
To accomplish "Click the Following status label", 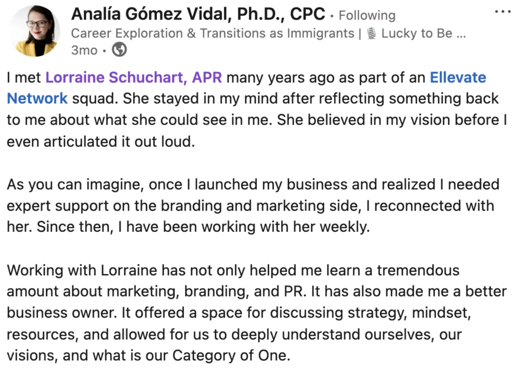I will [367, 16].
